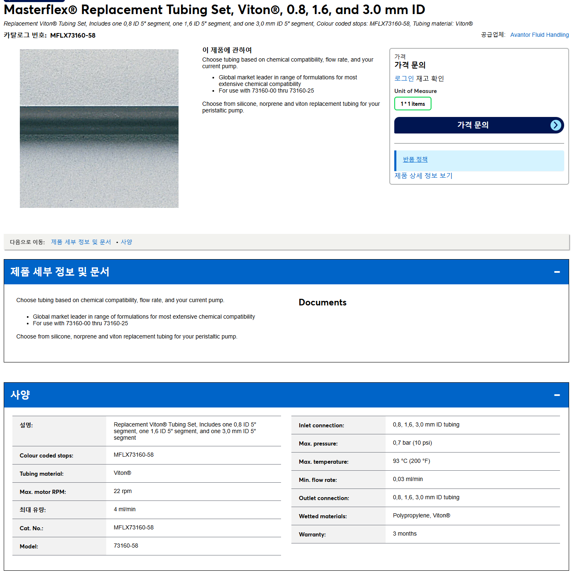Click the 설명 description value text
This screenshot has width=572, height=579.
pos(185,431)
